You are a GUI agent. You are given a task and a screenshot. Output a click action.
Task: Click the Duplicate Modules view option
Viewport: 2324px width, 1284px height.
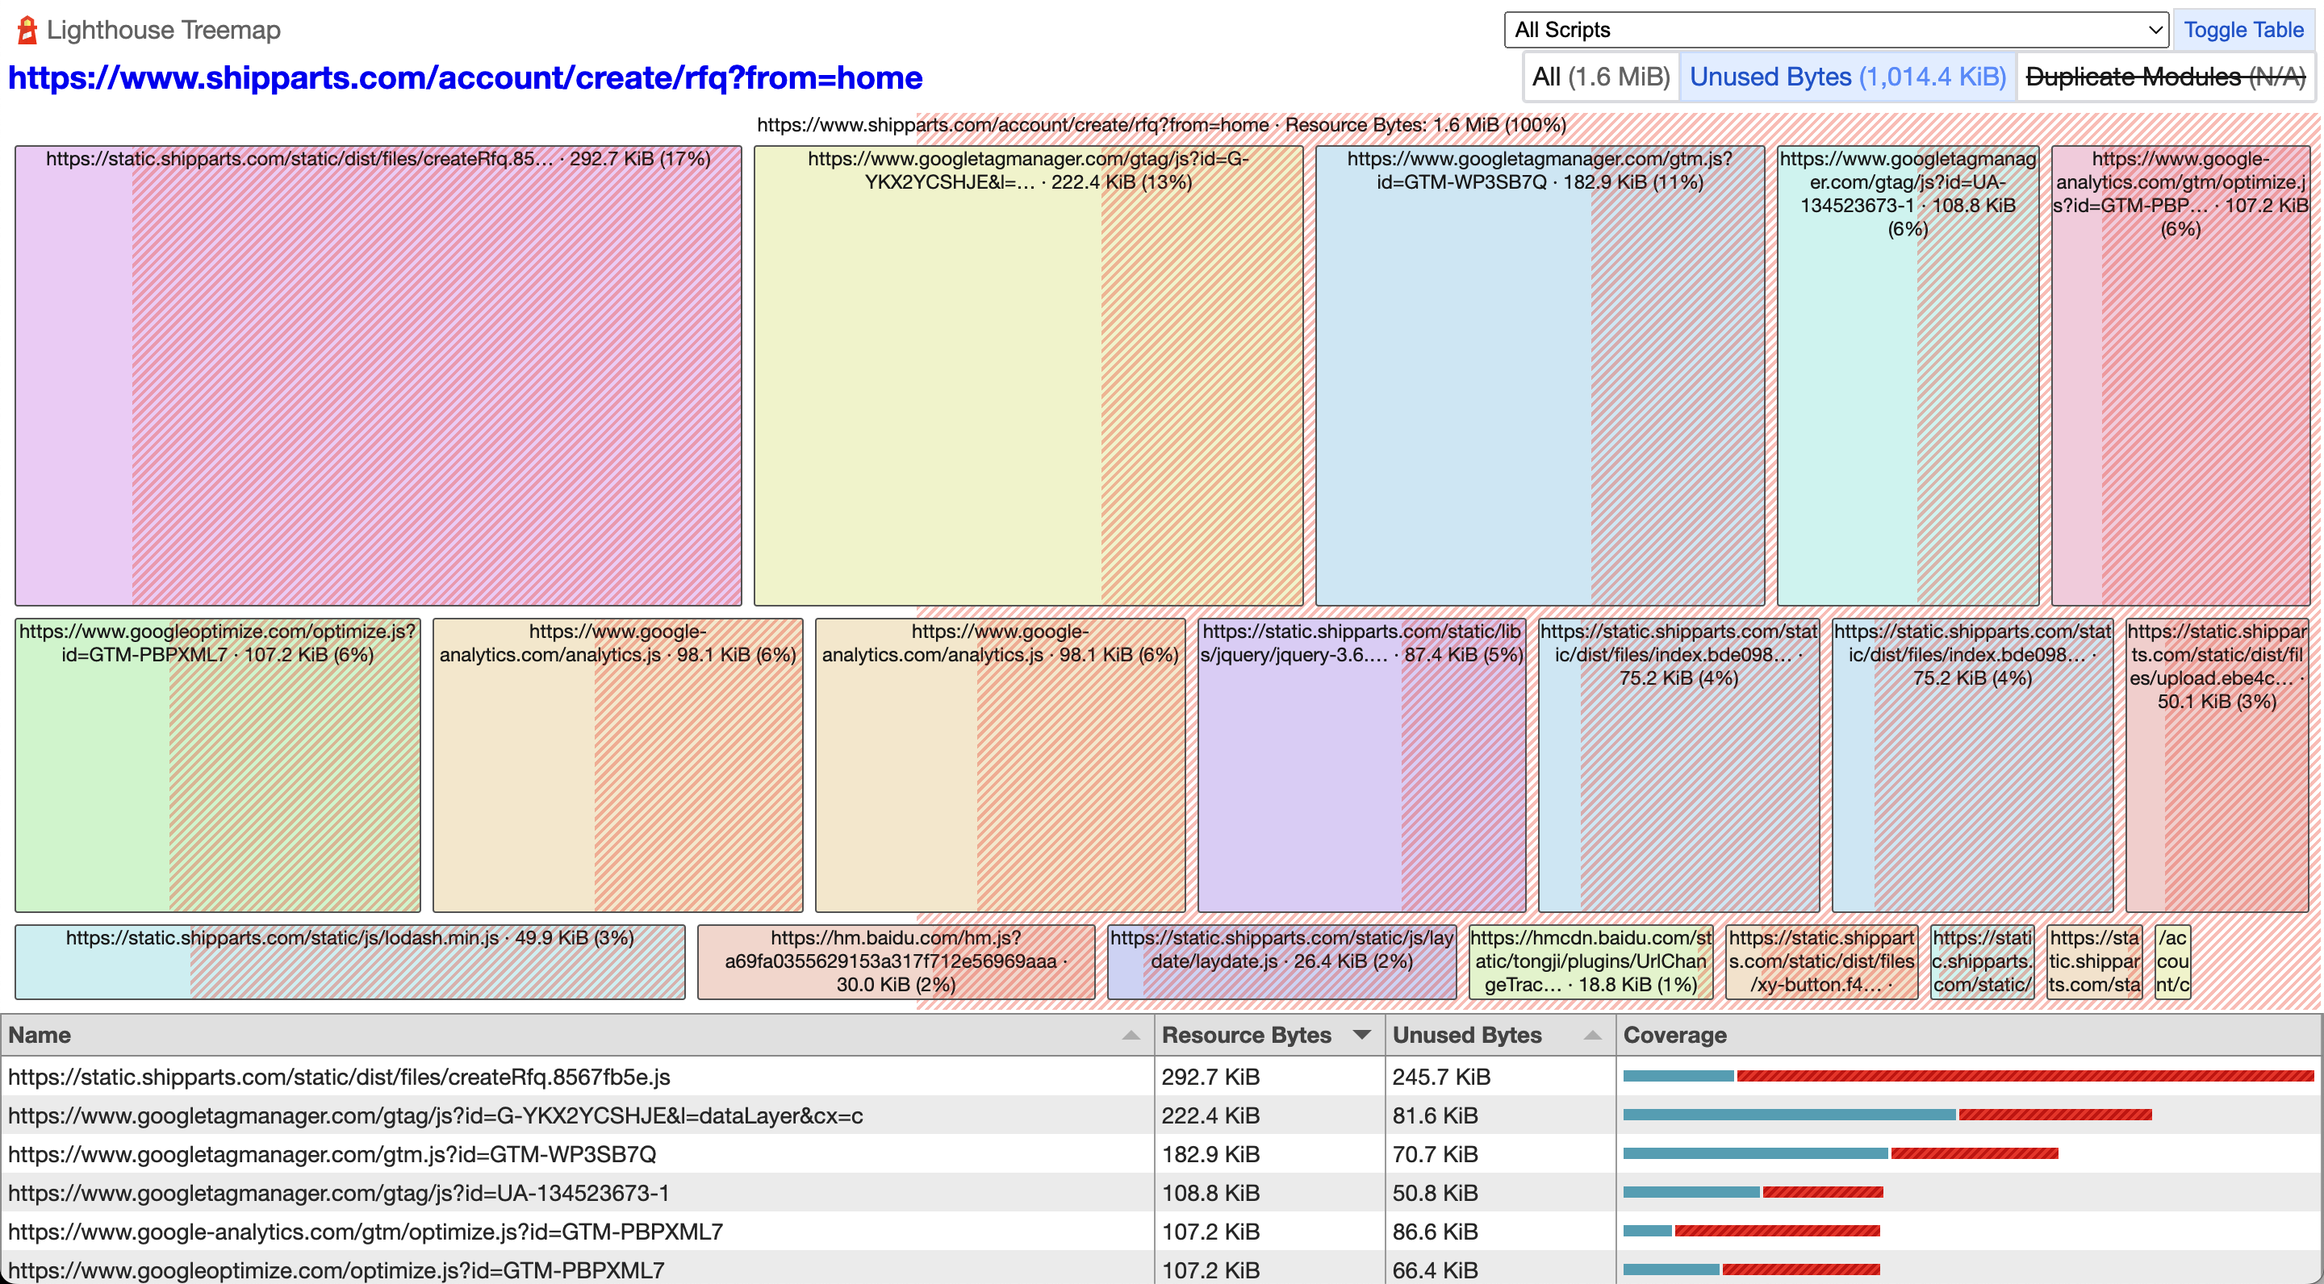[x=2165, y=77]
